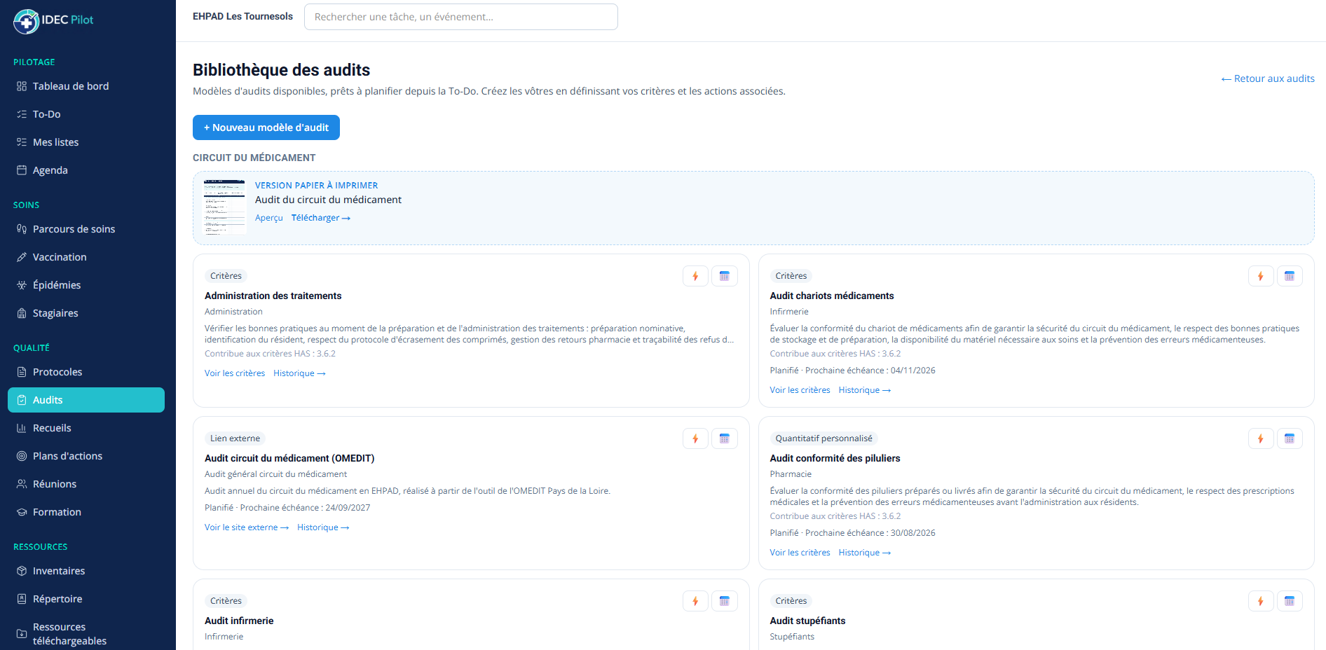Click calendar icon on Audit stupéfiants card

click(x=1290, y=601)
